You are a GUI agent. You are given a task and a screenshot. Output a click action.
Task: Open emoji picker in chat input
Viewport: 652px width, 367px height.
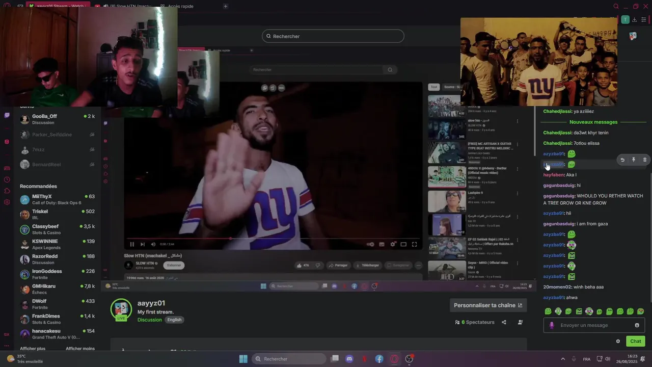pyautogui.click(x=637, y=325)
